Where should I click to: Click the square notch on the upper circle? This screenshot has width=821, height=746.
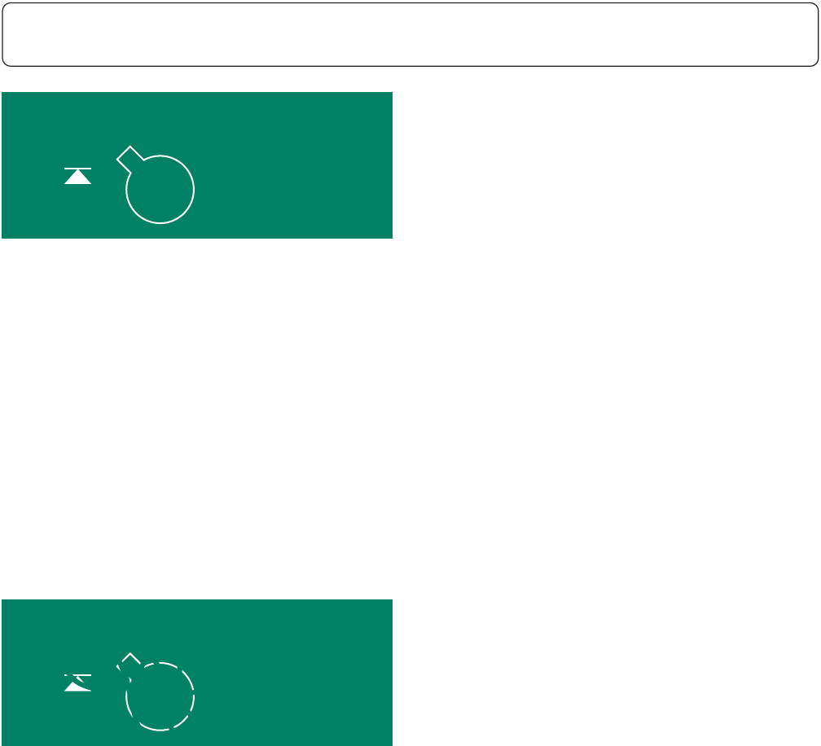click(130, 159)
